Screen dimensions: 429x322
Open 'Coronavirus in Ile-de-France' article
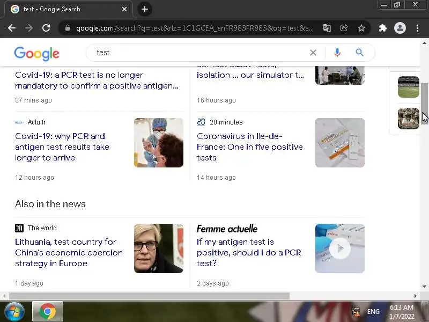pyautogui.click(x=249, y=147)
